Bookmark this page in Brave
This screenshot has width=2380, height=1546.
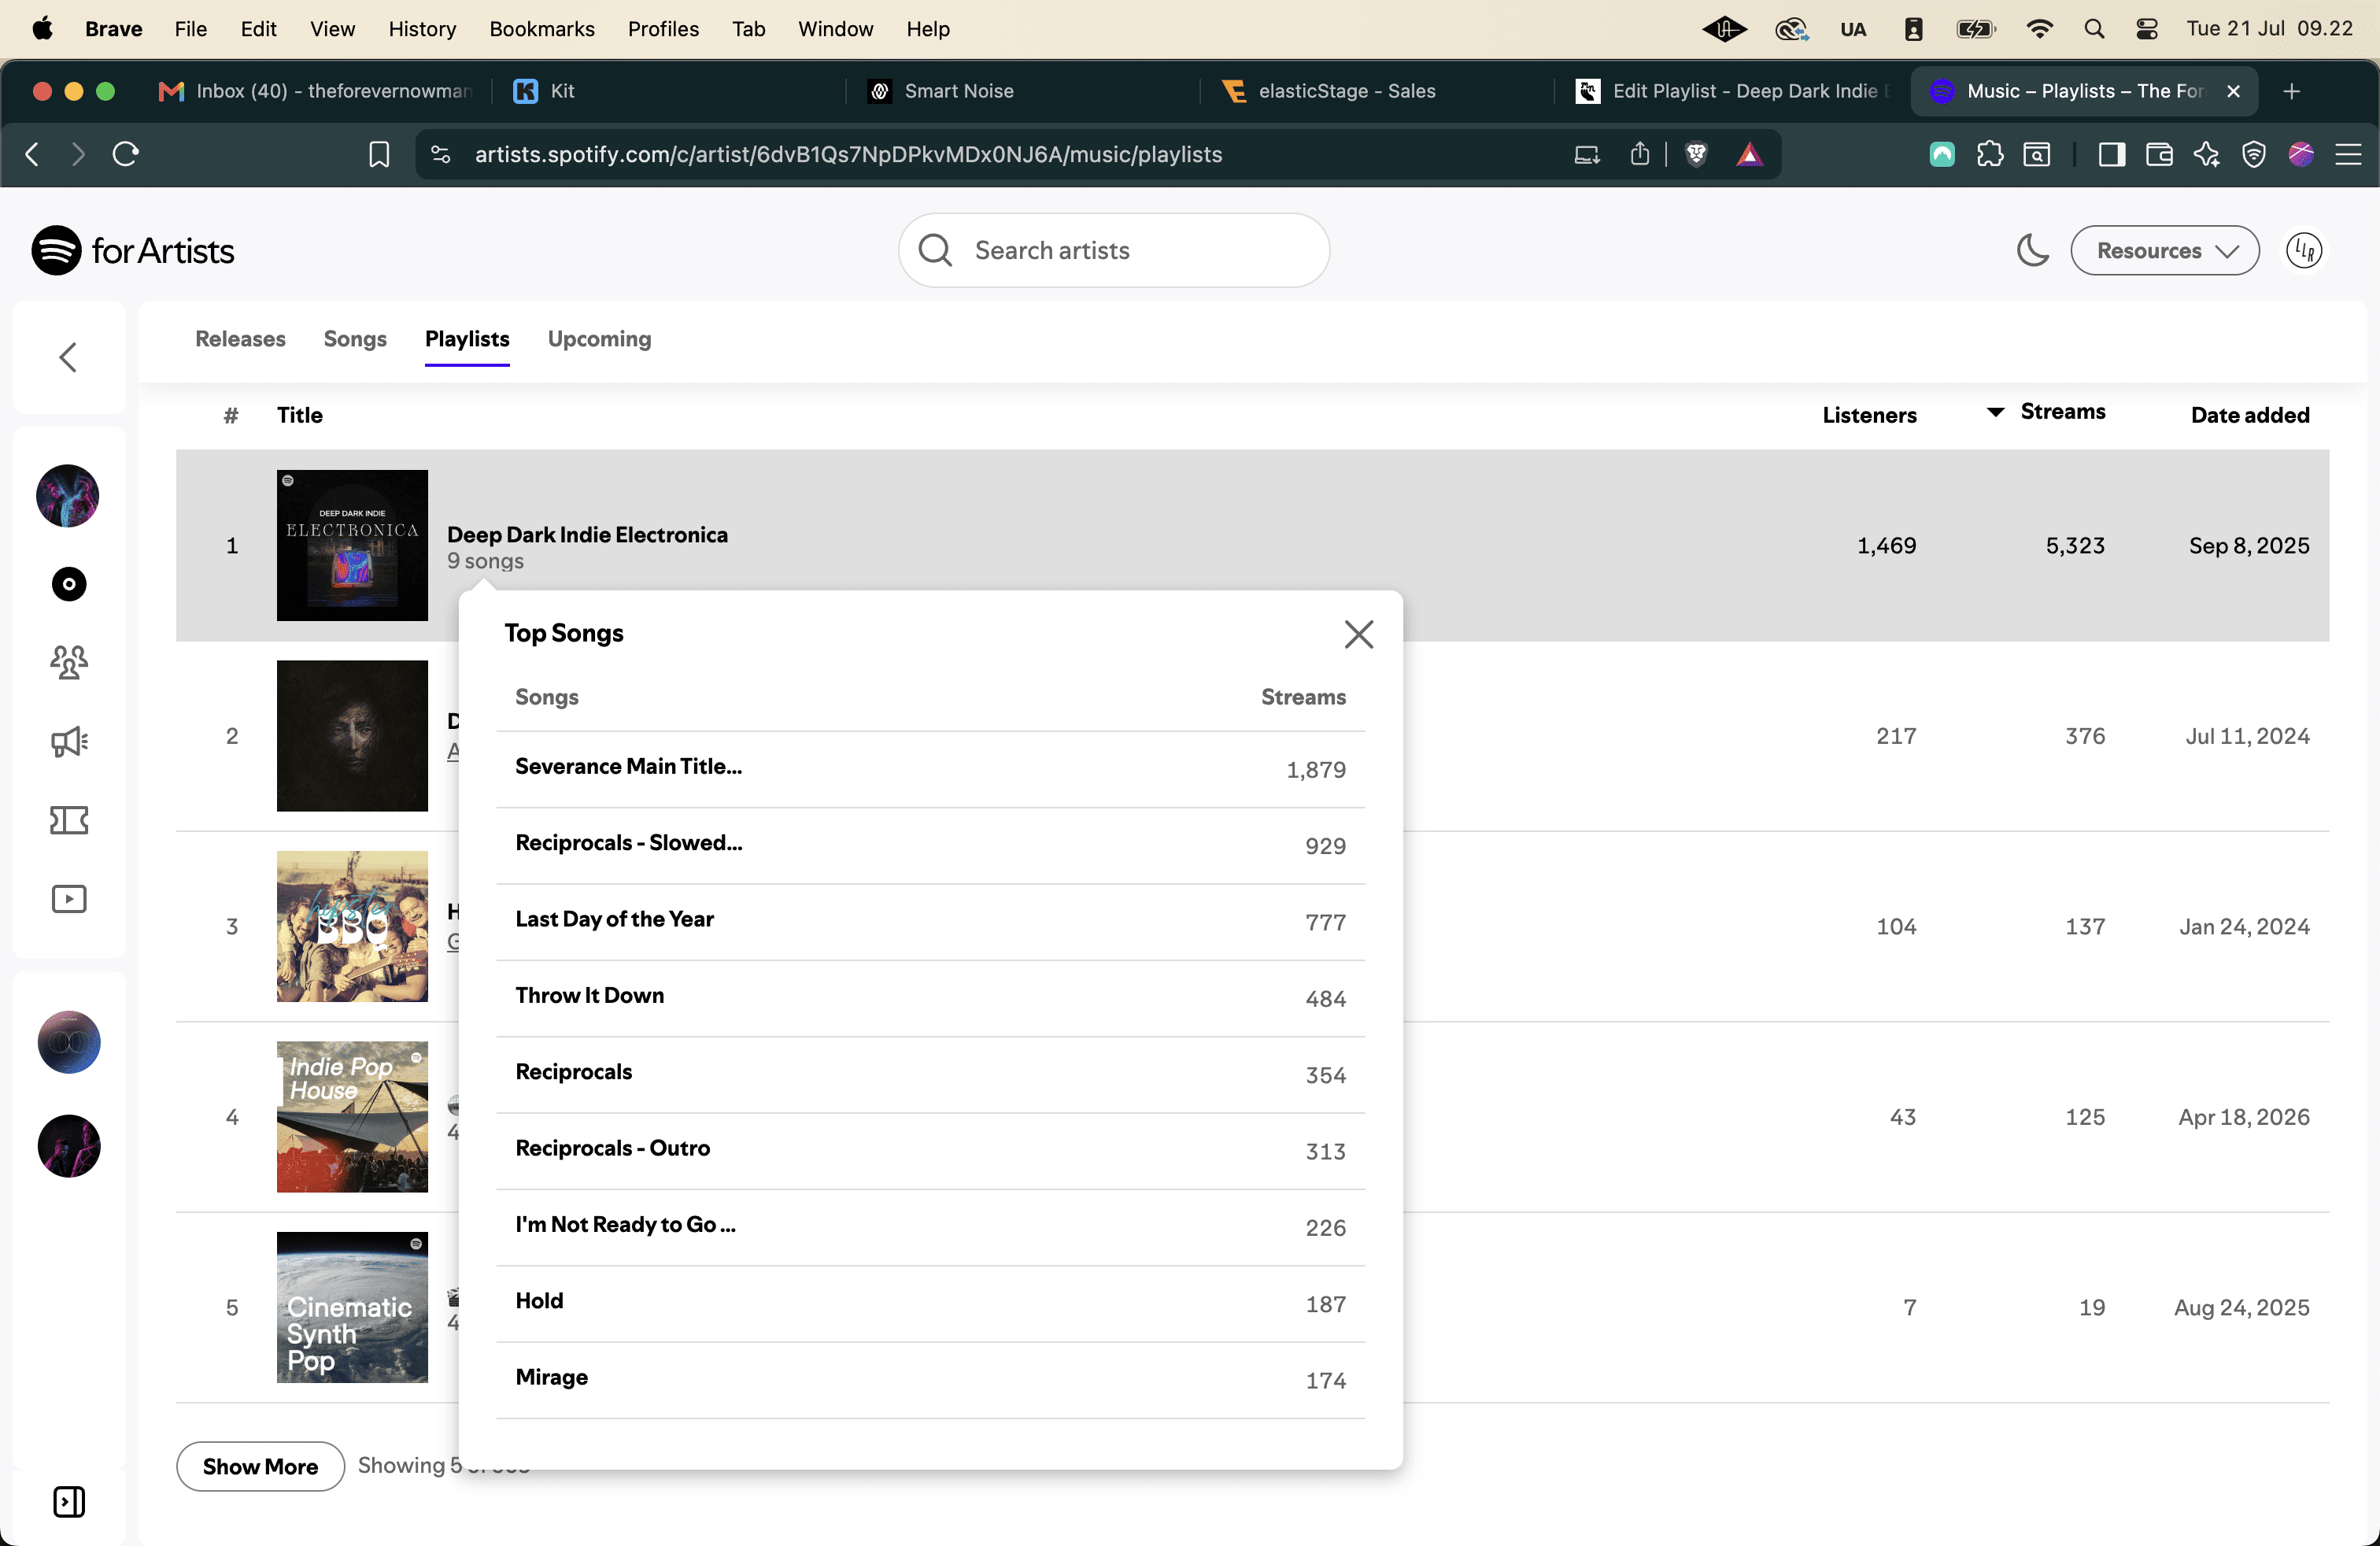pos(379,154)
